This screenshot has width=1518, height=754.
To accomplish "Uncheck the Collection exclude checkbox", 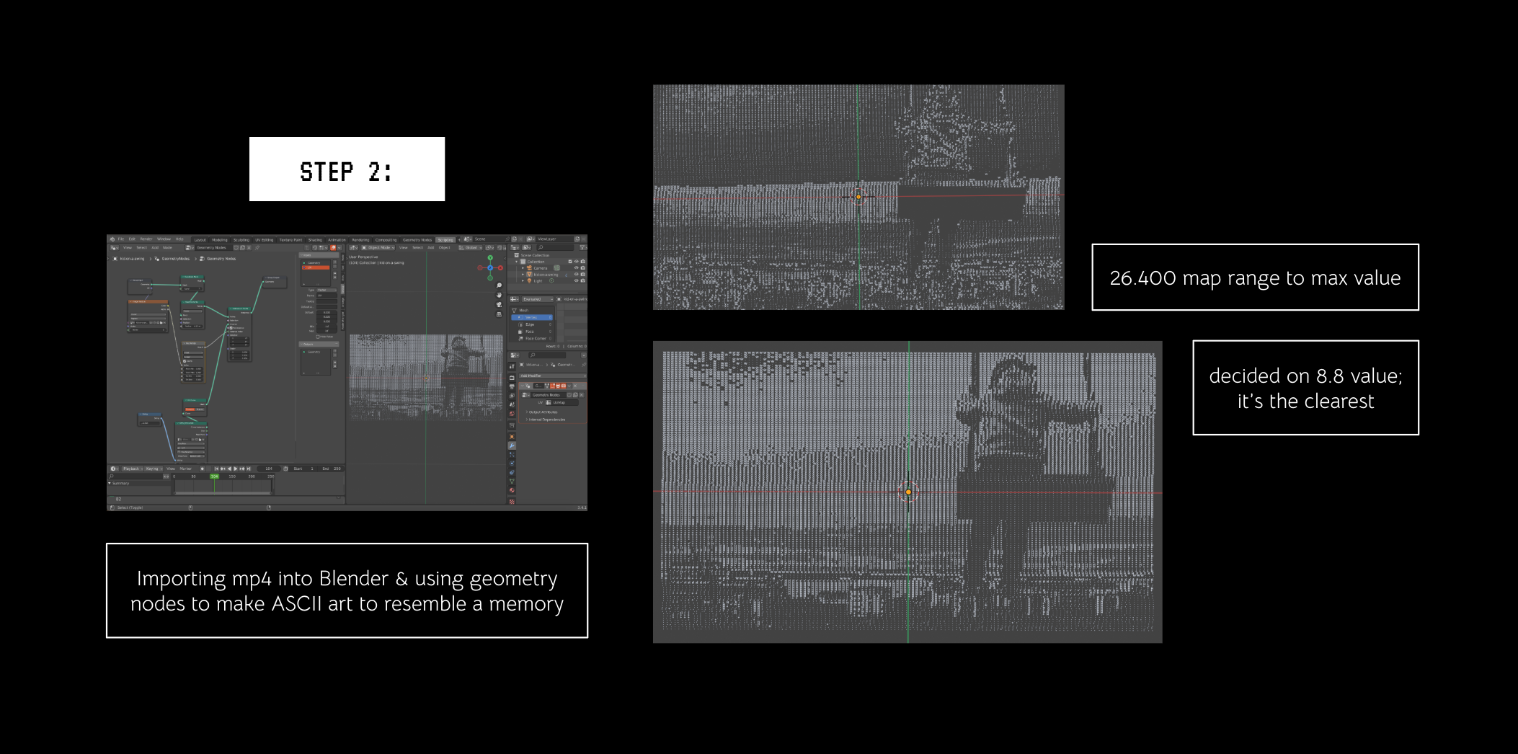I will [570, 262].
